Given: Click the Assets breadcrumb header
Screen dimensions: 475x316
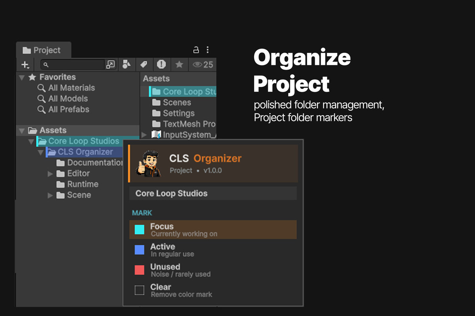Looking at the screenshot, I should [156, 79].
